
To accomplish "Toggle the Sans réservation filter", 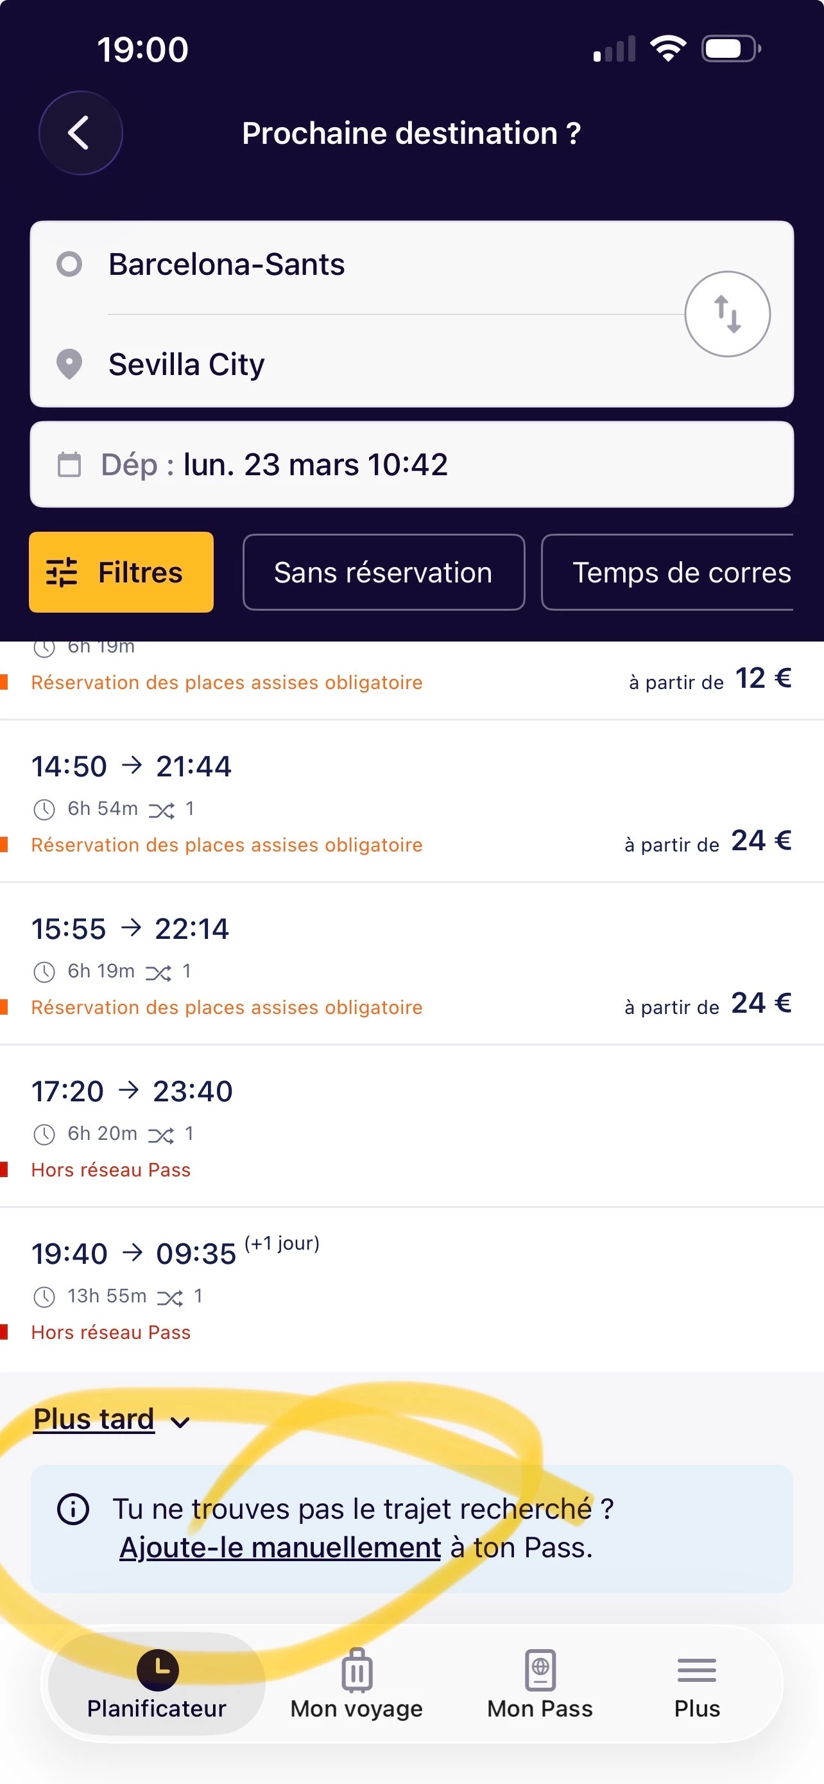I will tap(383, 572).
